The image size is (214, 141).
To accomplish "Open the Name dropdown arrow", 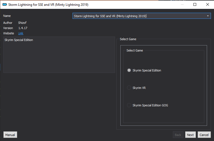I will coord(208,16).
